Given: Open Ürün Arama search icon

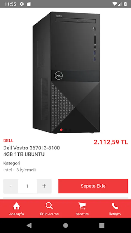Looking at the screenshot, I should (x=49, y=206).
